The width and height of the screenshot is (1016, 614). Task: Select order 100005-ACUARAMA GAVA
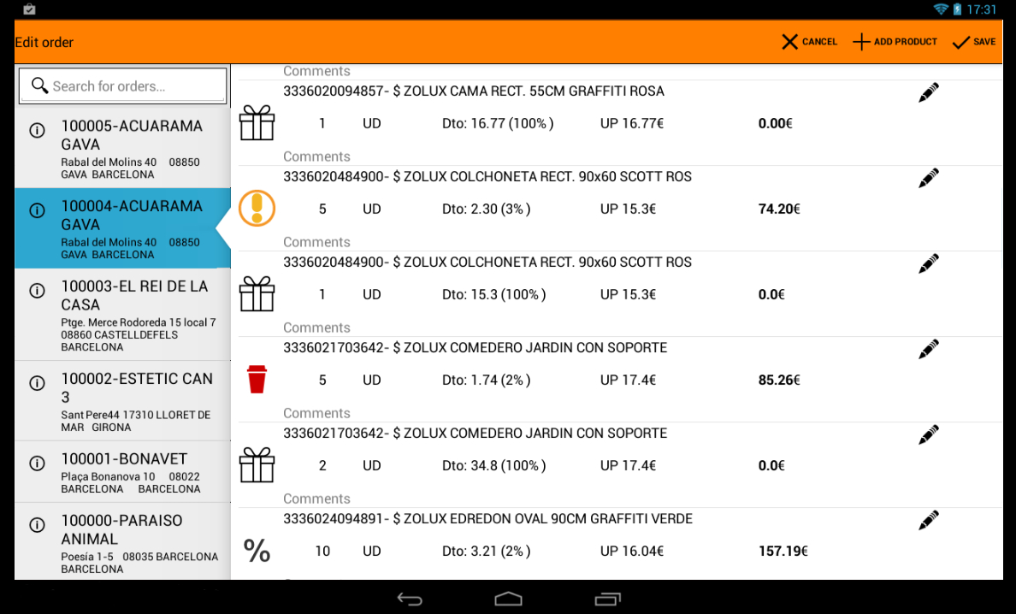click(122, 148)
